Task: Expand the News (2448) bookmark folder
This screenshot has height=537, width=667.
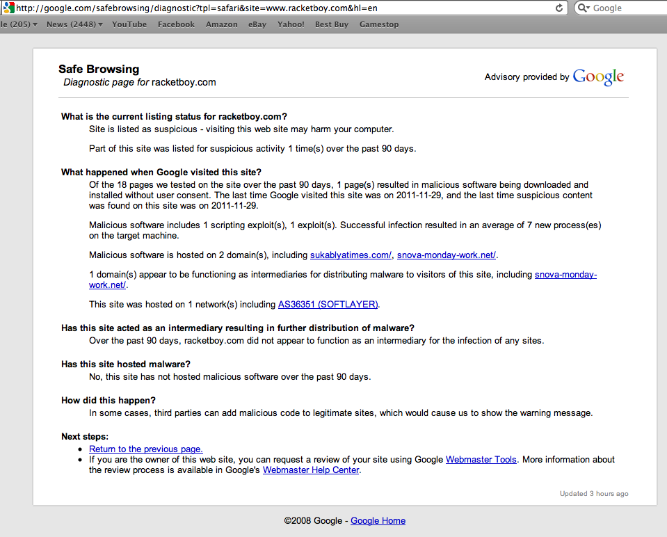Action: click(74, 24)
